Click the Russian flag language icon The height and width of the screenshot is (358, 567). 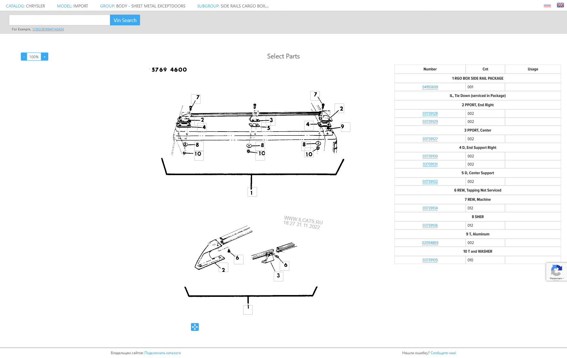point(547,5)
